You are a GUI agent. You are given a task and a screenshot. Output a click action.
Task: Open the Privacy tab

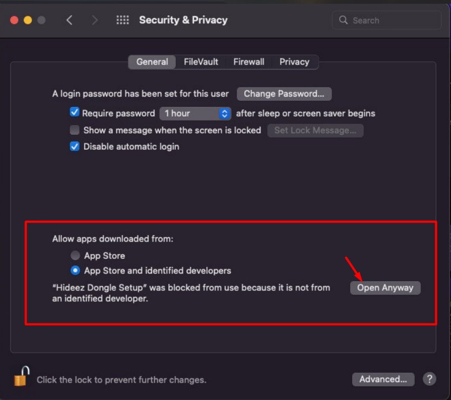pos(294,62)
